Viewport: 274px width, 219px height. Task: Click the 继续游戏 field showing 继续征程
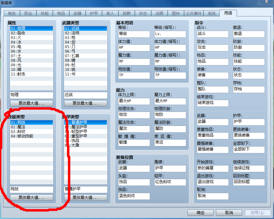click(249, 169)
